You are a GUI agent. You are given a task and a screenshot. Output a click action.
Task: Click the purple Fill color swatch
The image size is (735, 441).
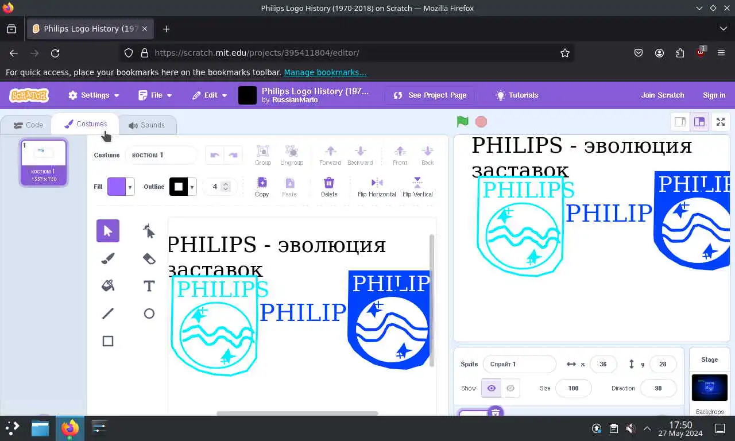117,187
